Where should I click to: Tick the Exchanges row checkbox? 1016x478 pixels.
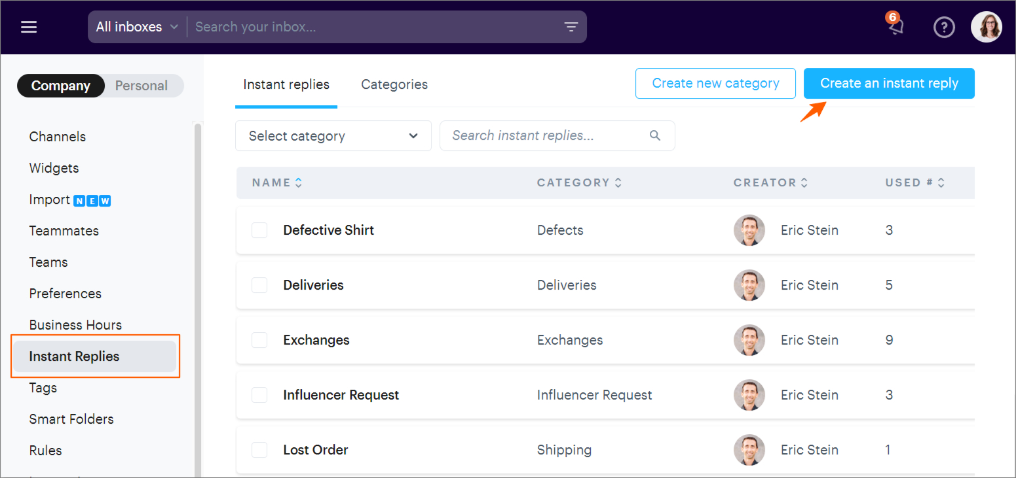[259, 340]
